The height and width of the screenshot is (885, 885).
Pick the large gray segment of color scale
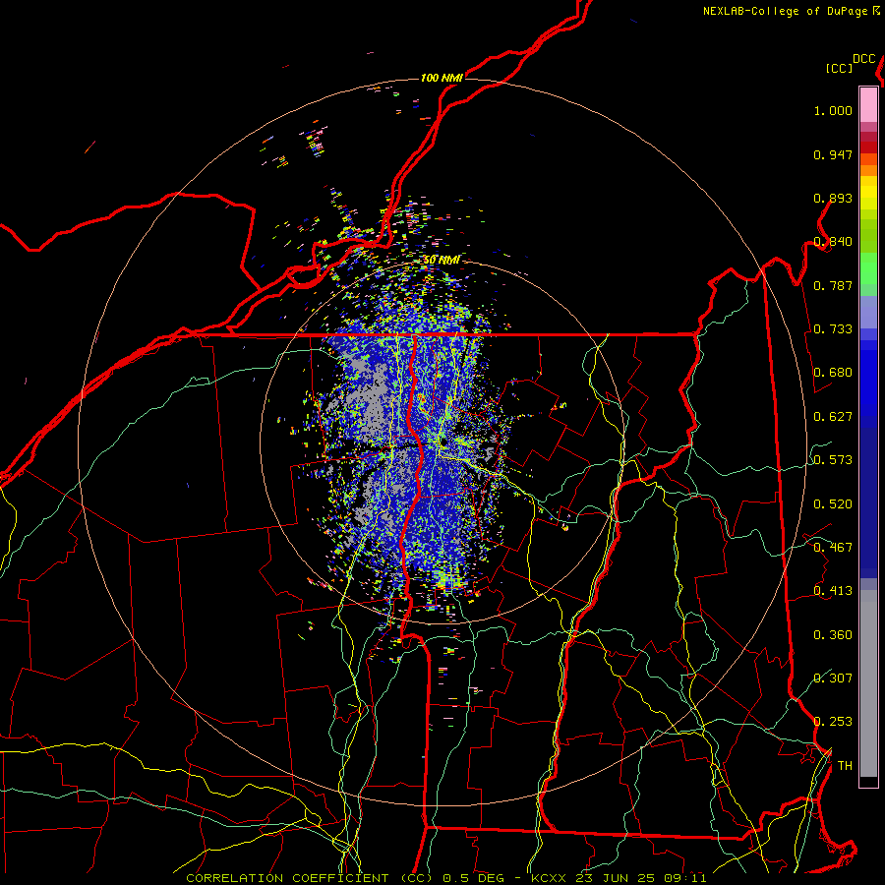[x=868, y=683]
